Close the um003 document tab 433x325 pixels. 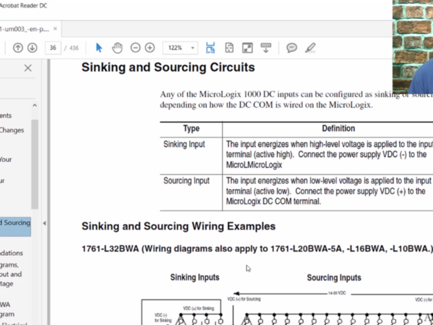(x=55, y=28)
